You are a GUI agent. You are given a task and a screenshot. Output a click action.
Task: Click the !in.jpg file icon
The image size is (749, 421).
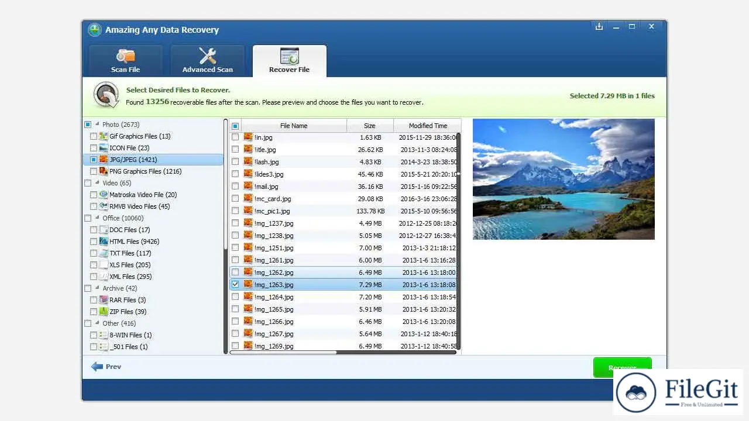(248, 137)
